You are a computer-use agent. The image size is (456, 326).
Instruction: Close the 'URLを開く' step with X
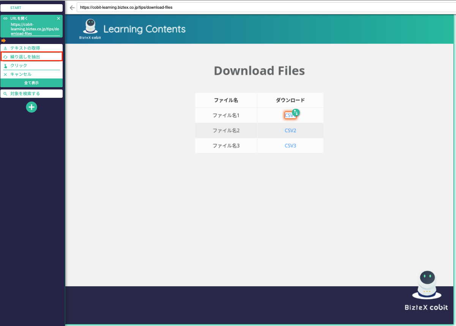(58, 18)
